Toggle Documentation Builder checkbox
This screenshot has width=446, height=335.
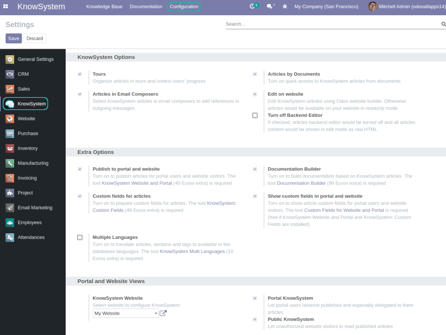[255, 169]
